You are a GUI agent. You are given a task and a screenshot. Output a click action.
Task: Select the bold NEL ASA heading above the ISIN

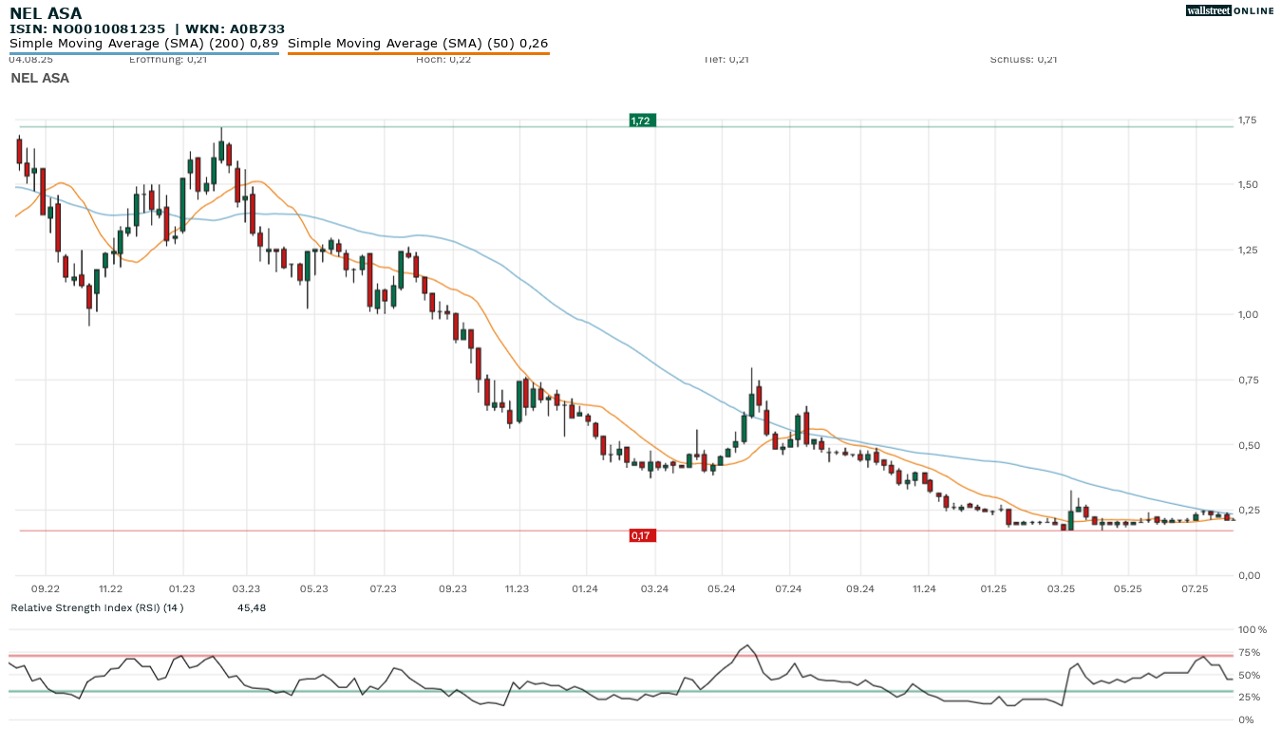pos(46,13)
